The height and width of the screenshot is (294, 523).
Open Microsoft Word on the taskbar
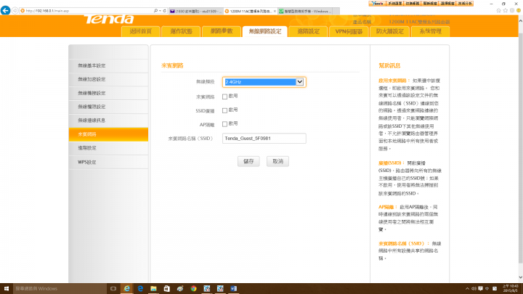point(233,289)
